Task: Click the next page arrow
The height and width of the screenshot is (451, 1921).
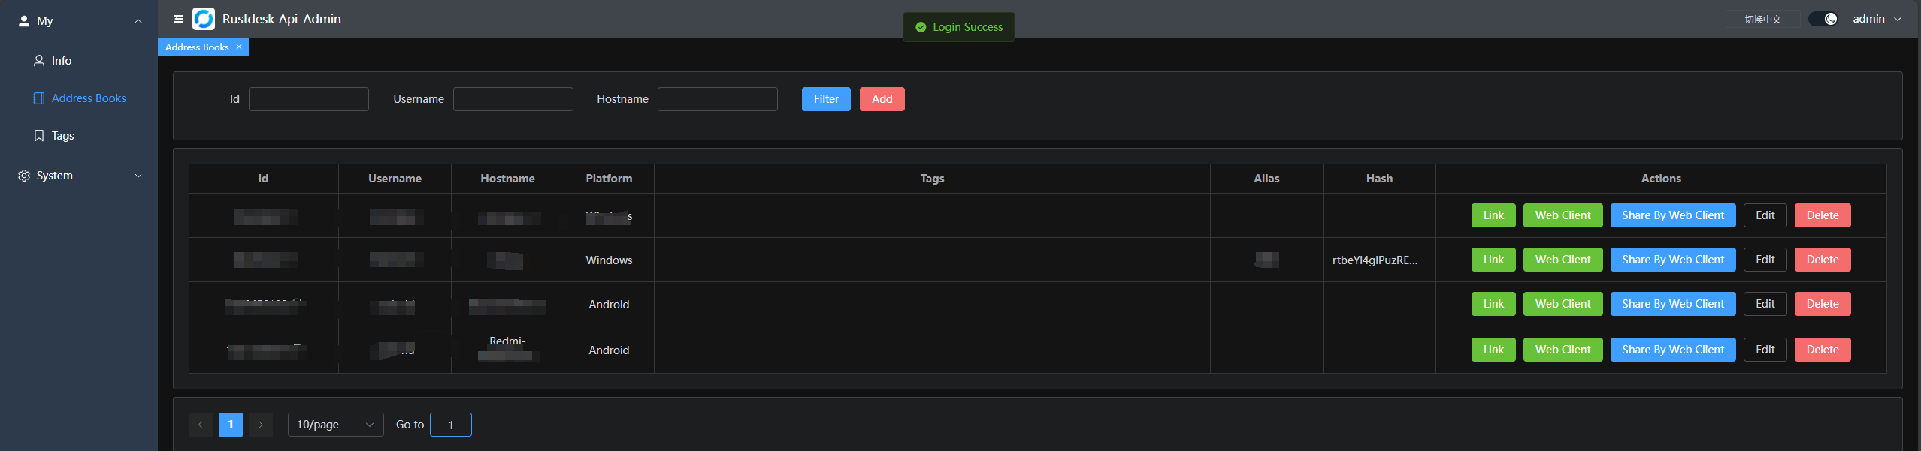Action: (261, 425)
